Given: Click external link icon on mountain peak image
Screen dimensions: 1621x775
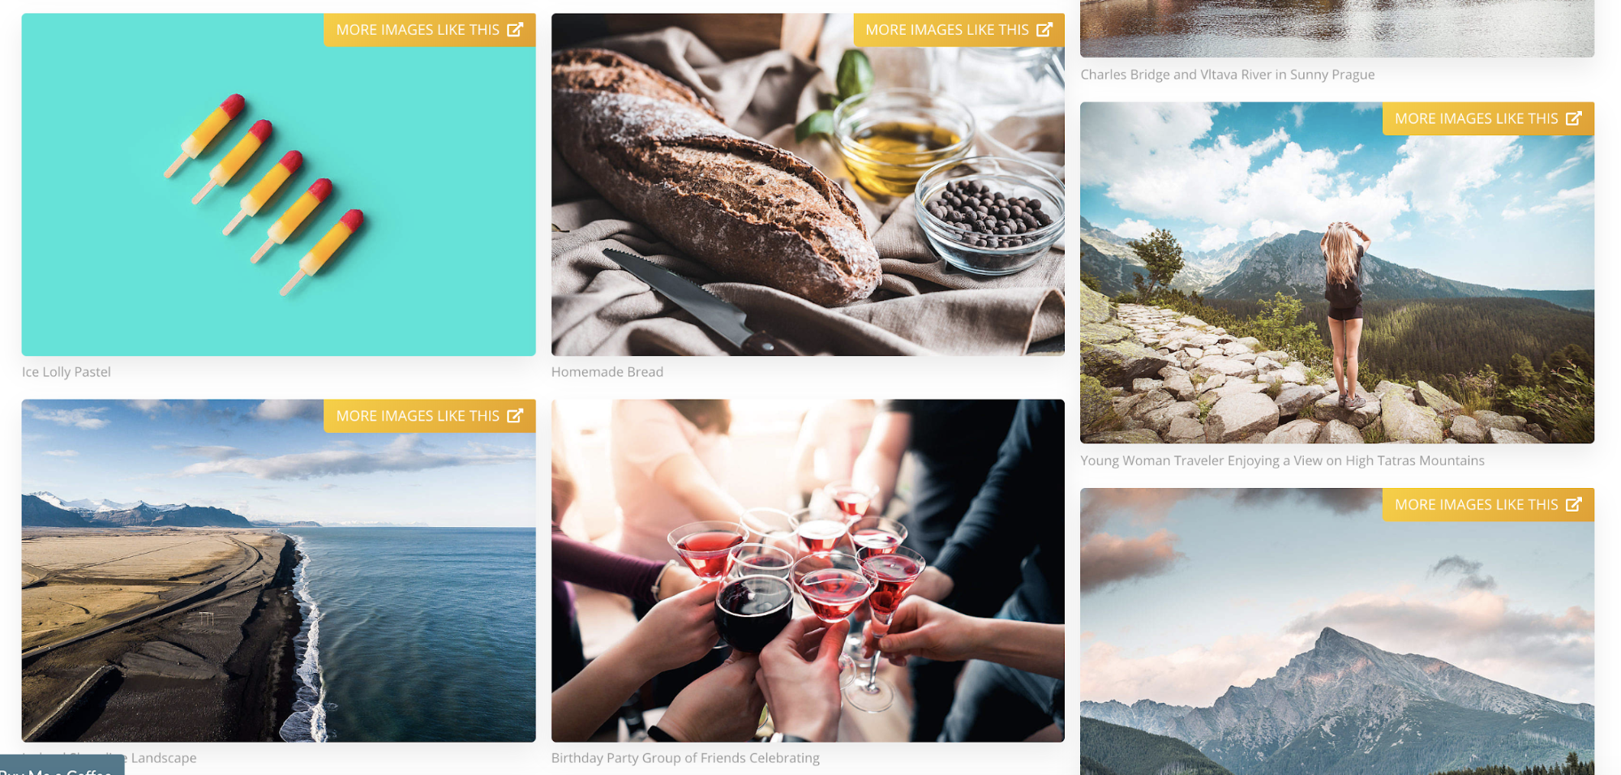Looking at the screenshot, I should coord(1574,504).
